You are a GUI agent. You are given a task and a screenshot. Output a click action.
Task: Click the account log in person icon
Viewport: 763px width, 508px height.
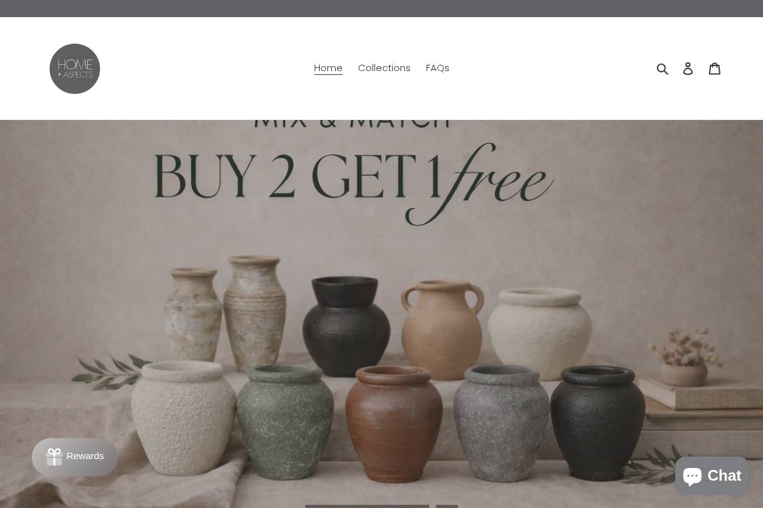pos(688,69)
